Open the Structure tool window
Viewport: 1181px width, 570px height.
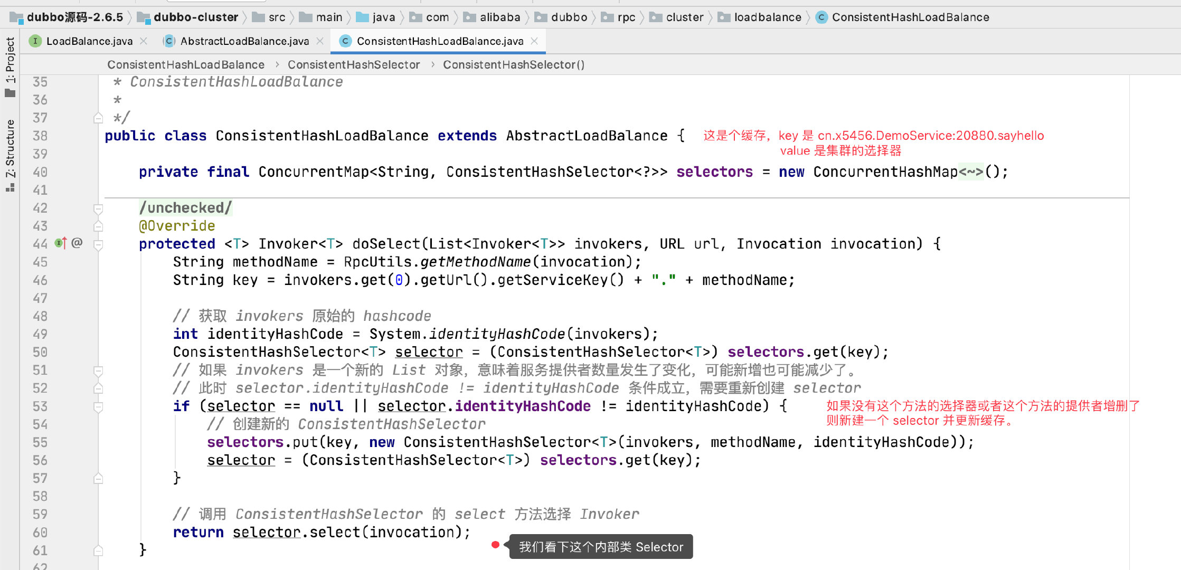pos(10,156)
